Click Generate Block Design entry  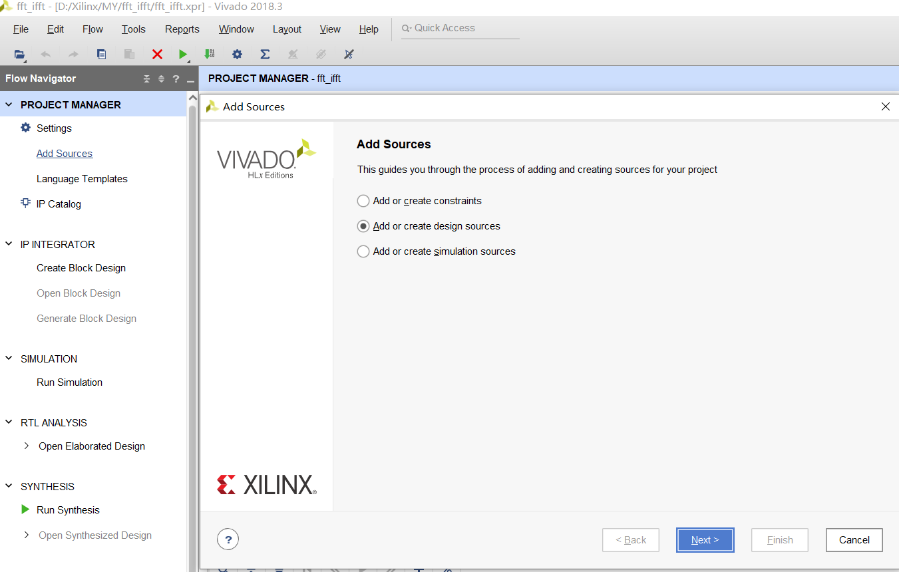[87, 318]
